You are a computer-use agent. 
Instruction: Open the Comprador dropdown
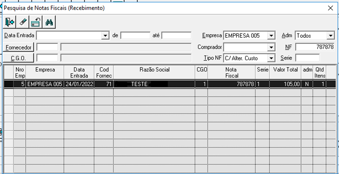(271, 47)
